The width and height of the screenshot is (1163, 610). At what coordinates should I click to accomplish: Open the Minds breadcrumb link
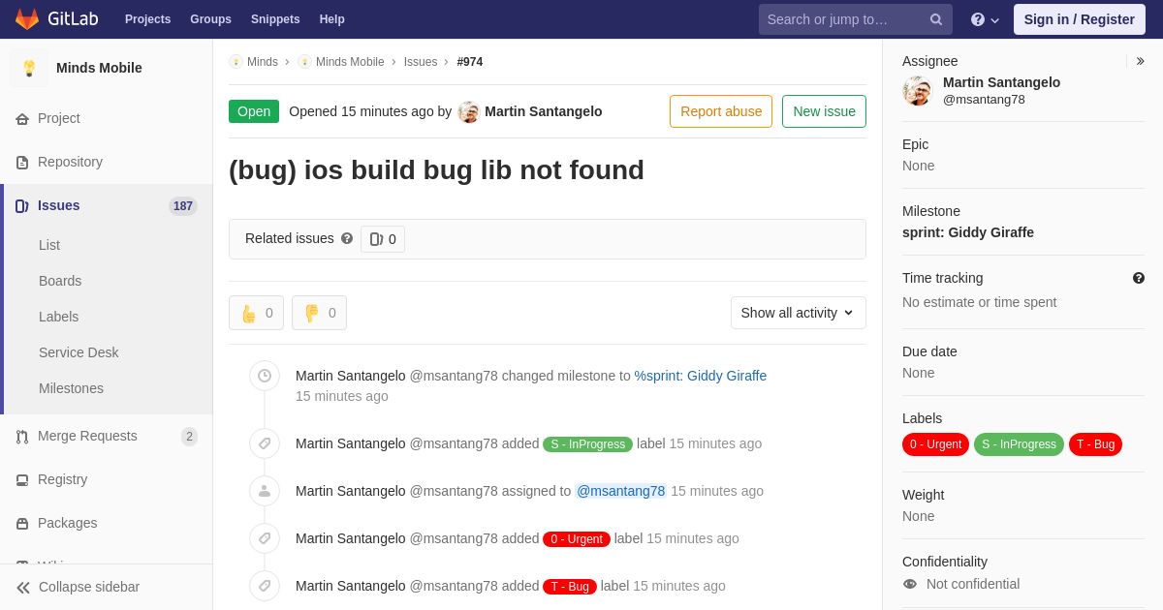click(x=263, y=62)
